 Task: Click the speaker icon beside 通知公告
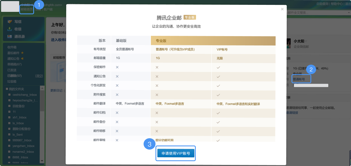coord(22,58)
